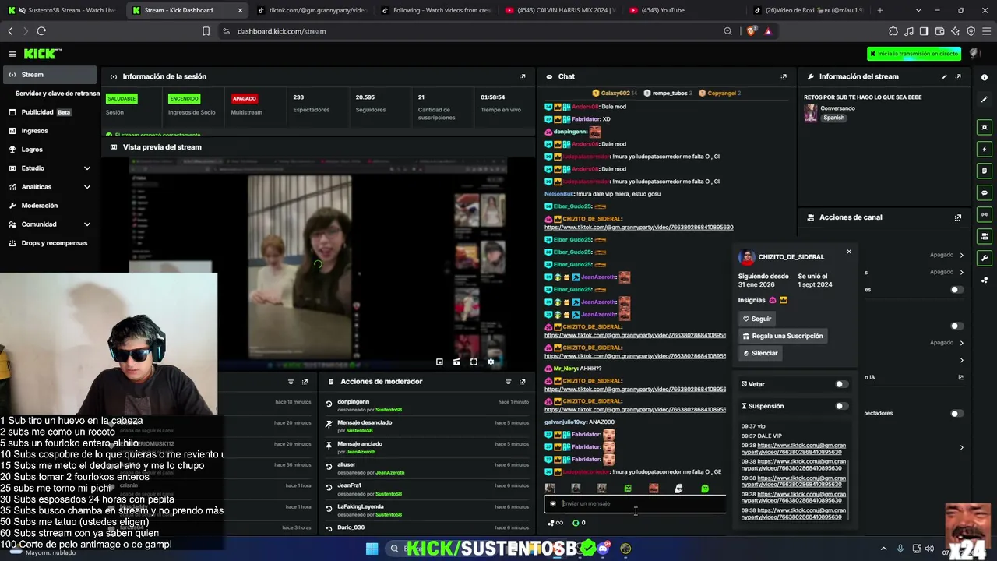This screenshot has height=561, width=997.
Task: Click Regala una Suscripción
Action: tap(783, 336)
